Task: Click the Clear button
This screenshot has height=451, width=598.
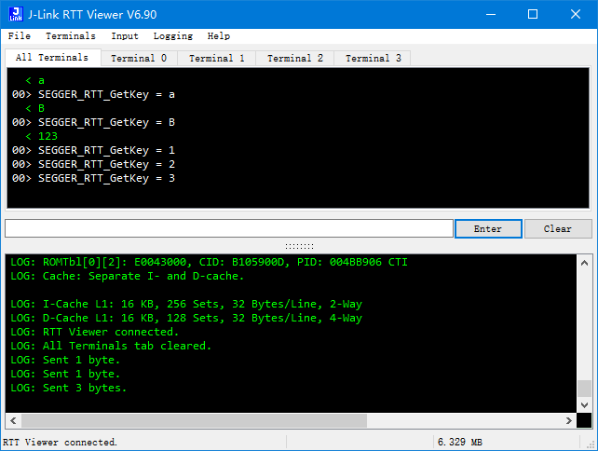Action: 558,228
